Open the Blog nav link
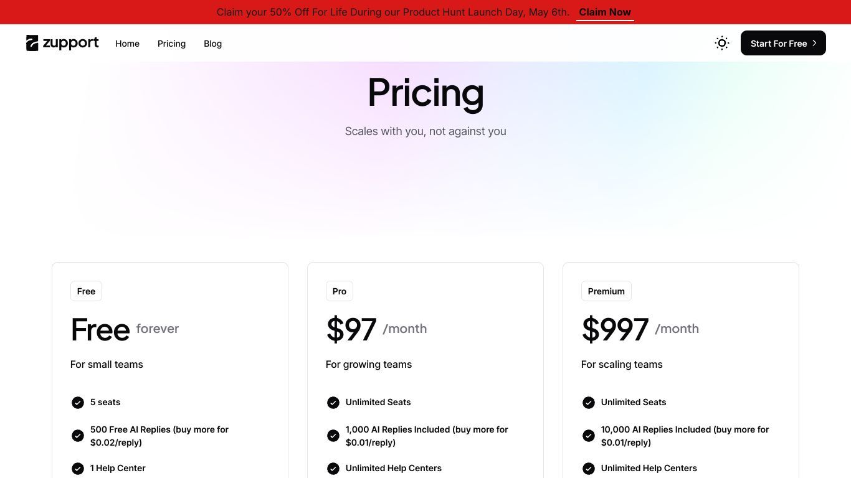Image resolution: width=851 pixels, height=478 pixels. (x=212, y=44)
